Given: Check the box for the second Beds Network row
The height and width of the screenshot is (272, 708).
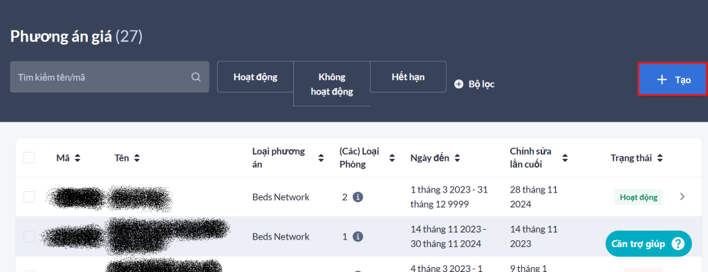Looking at the screenshot, I should point(29,236).
